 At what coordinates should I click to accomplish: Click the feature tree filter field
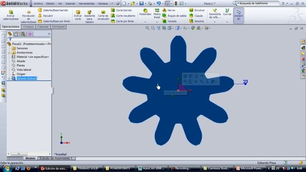coord(29,39)
